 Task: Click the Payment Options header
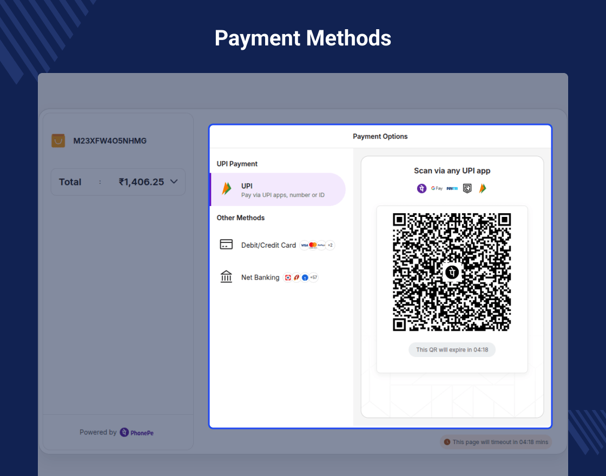pyautogui.click(x=380, y=136)
